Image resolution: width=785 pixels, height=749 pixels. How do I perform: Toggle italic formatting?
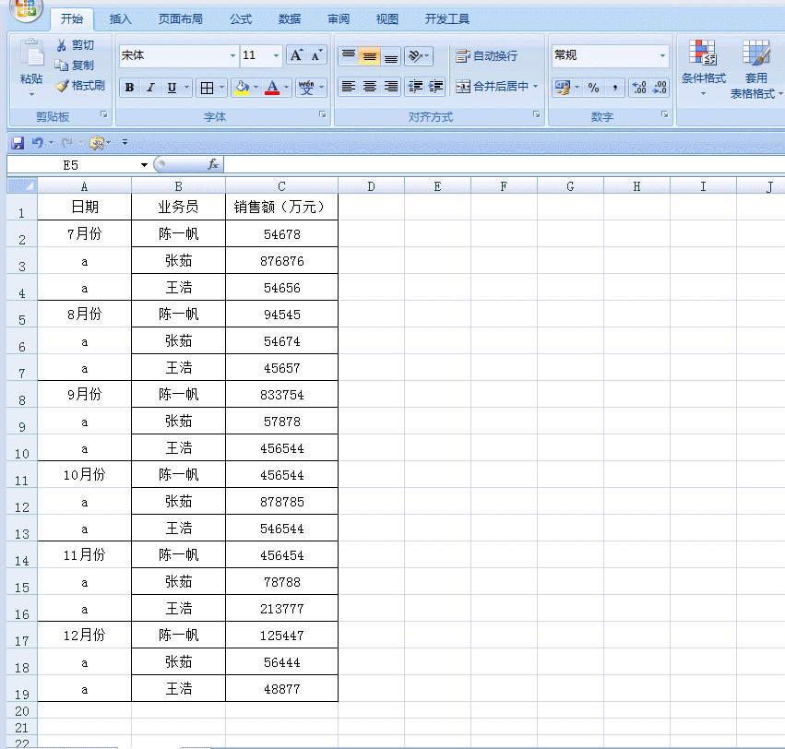[150, 88]
